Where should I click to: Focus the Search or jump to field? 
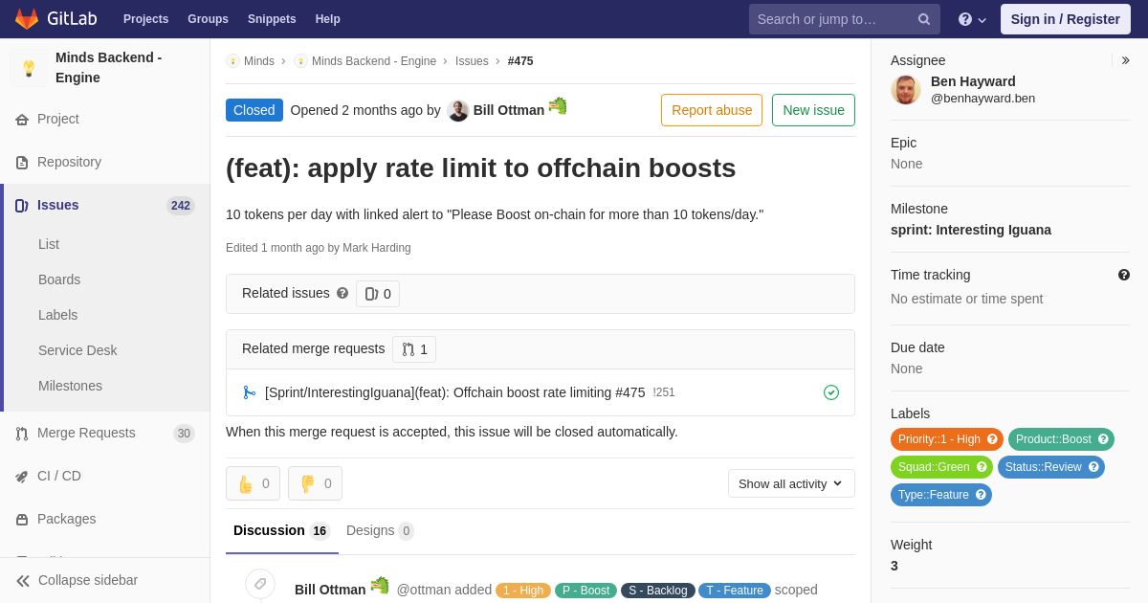[x=845, y=19]
